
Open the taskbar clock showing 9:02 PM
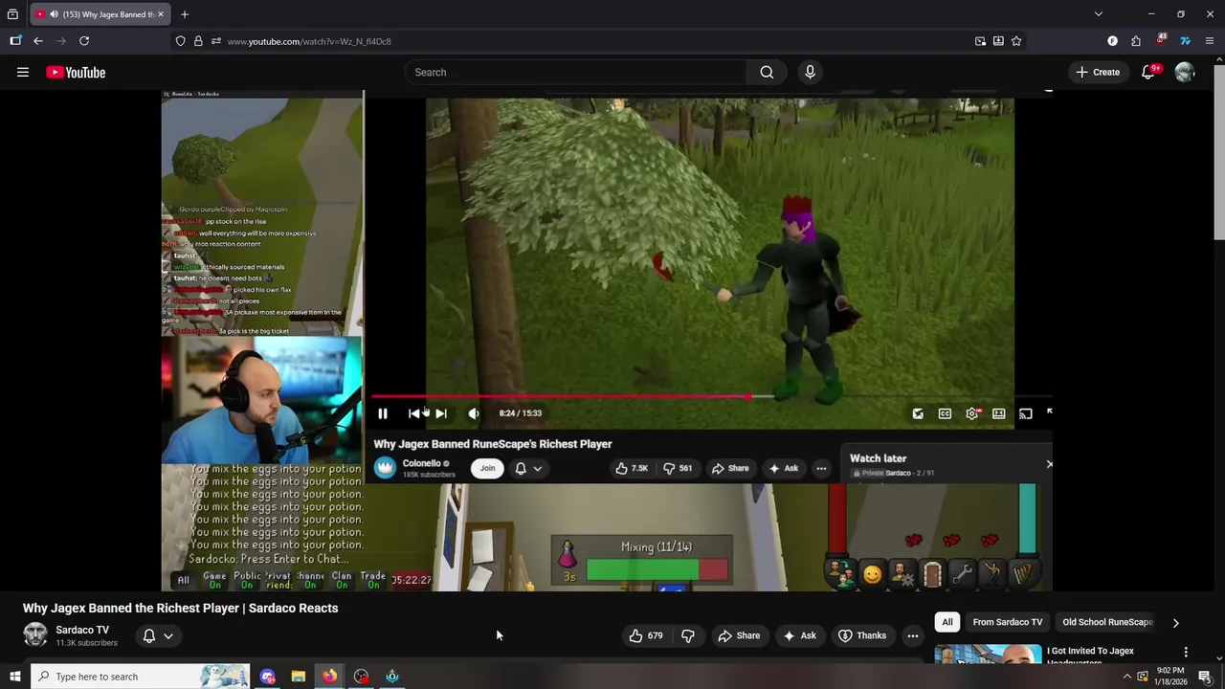[1169, 677]
